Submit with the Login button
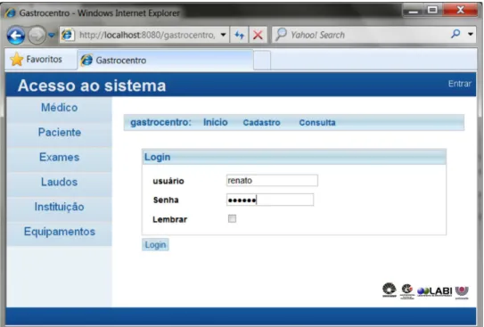This screenshot has width=484, height=327. pyautogui.click(x=155, y=245)
